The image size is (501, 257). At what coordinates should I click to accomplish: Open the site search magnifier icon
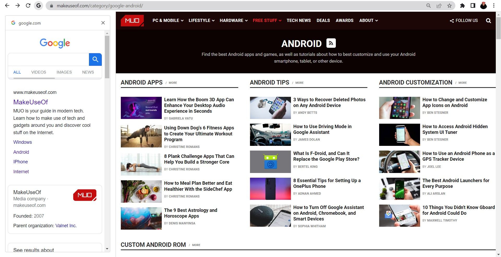tap(488, 21)
